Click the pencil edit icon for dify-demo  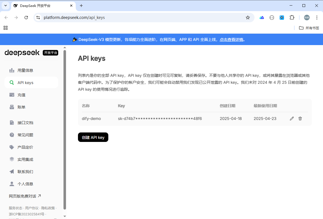(292, 119)
